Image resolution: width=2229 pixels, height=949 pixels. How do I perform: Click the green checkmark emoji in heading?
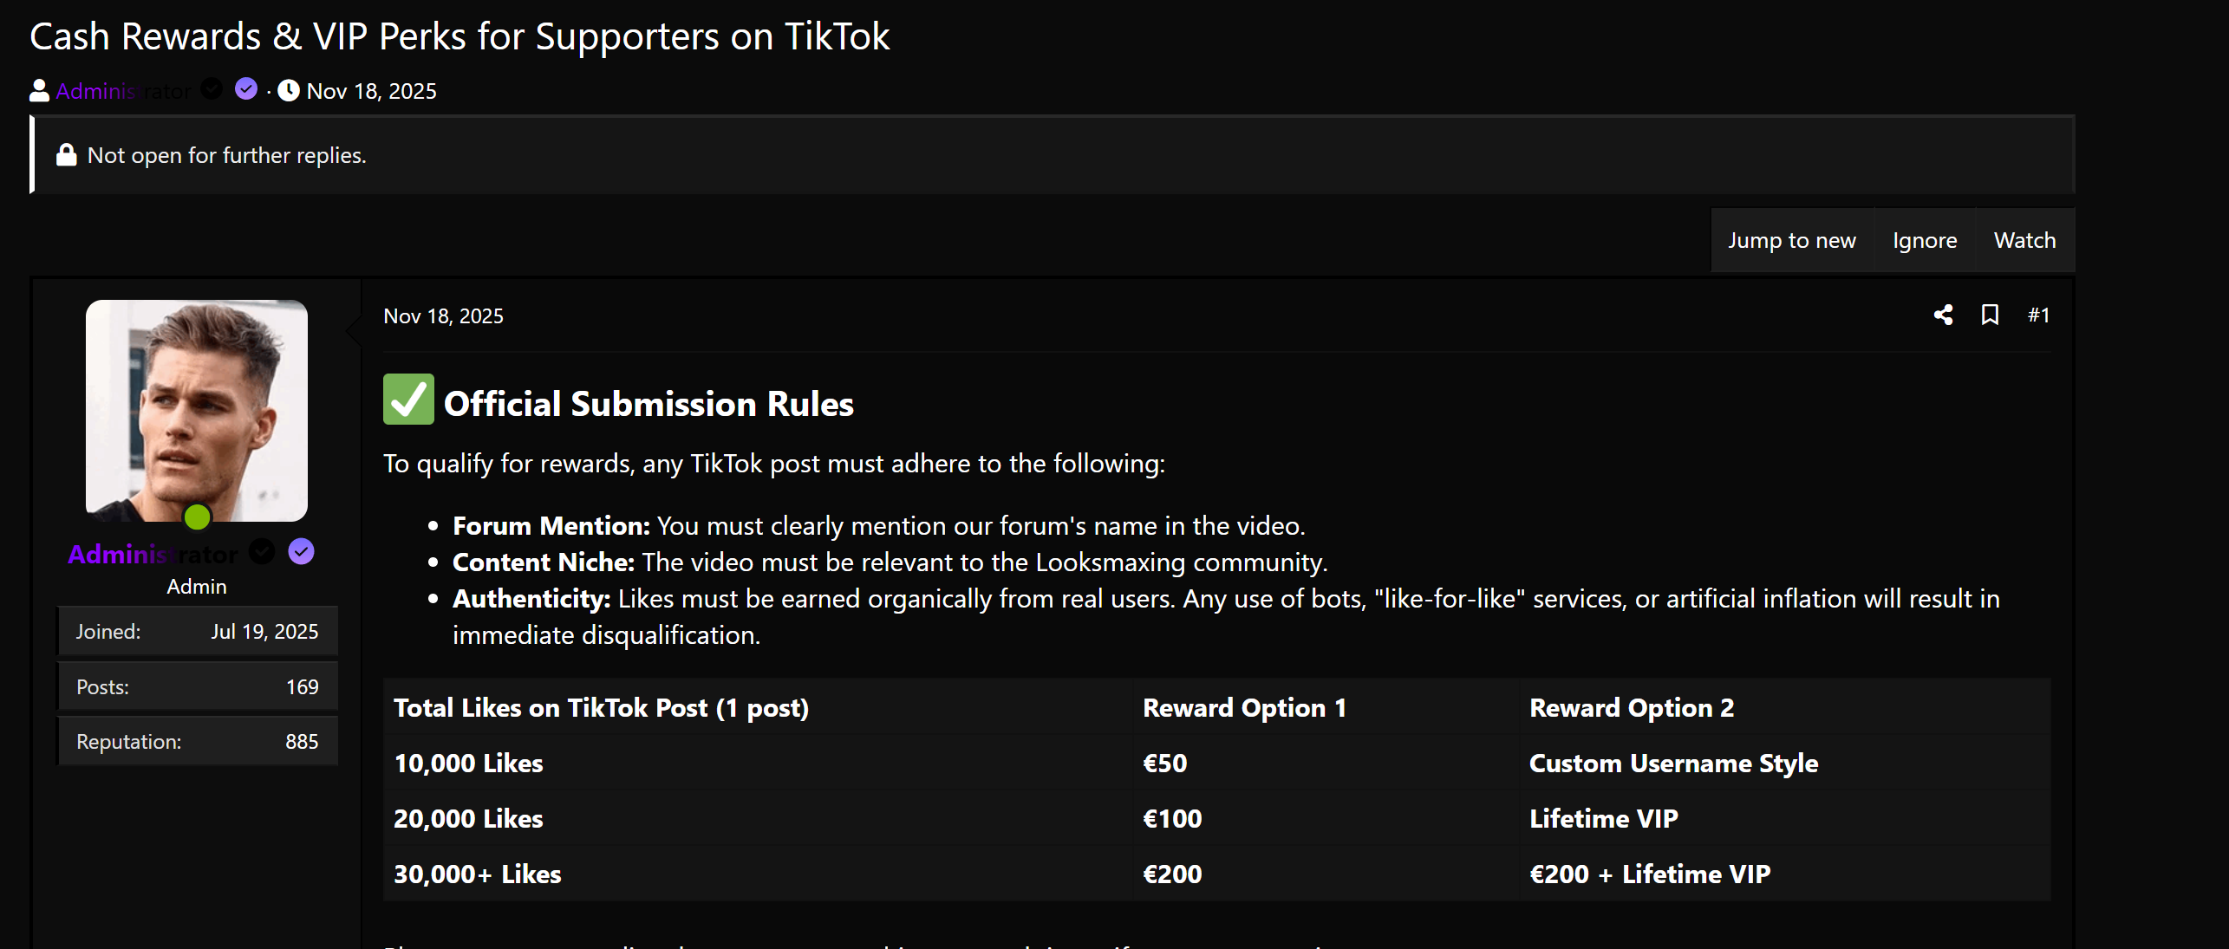click(x=408, y=400)
